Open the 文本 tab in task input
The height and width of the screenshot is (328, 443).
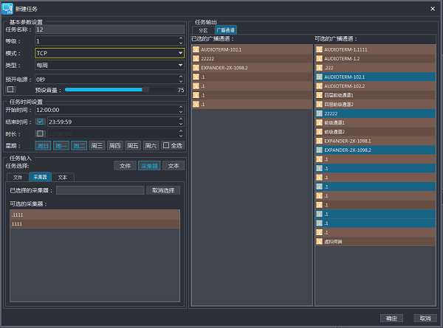[63, 177]
